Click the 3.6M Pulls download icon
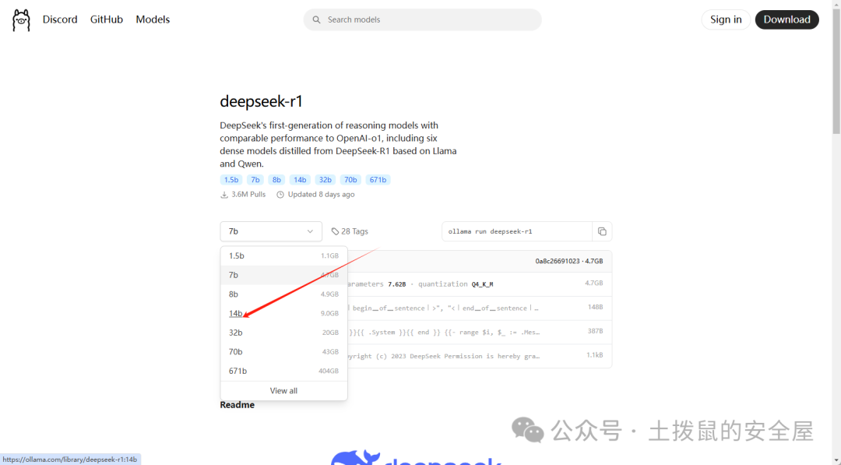Screen dimensions: 841x465 [x=224, y=195]
